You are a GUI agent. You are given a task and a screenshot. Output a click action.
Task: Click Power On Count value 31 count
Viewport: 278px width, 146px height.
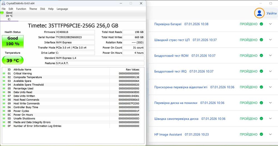133,48
